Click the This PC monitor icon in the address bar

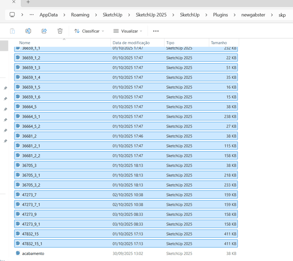tap(12, 14)
